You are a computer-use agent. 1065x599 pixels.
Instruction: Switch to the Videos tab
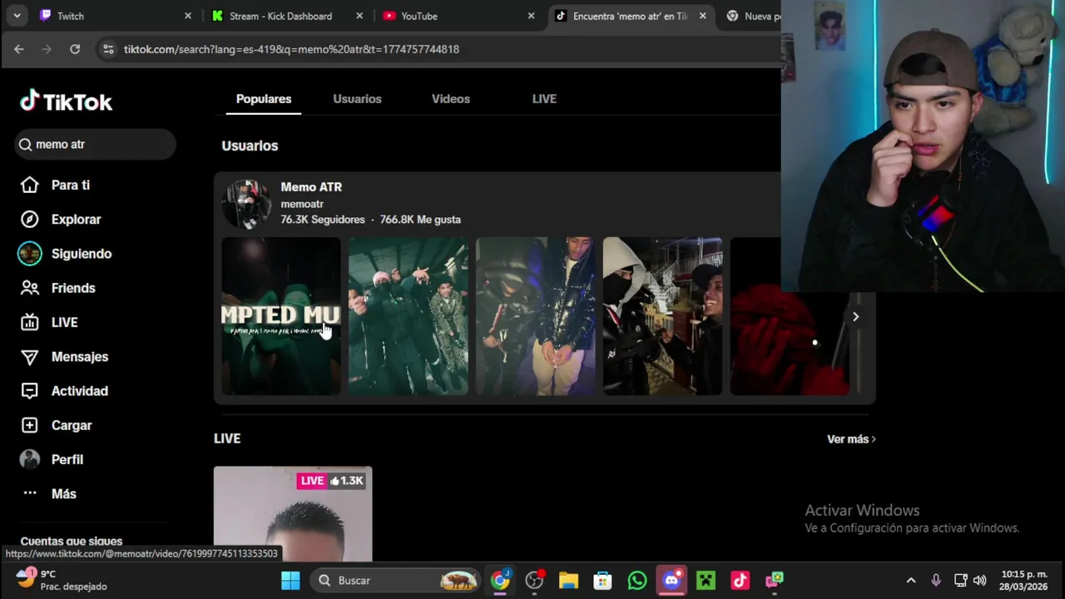coord(451,99)
